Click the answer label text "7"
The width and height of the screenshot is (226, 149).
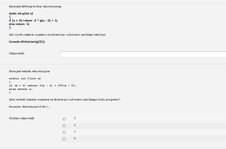(x=75, y=132)
